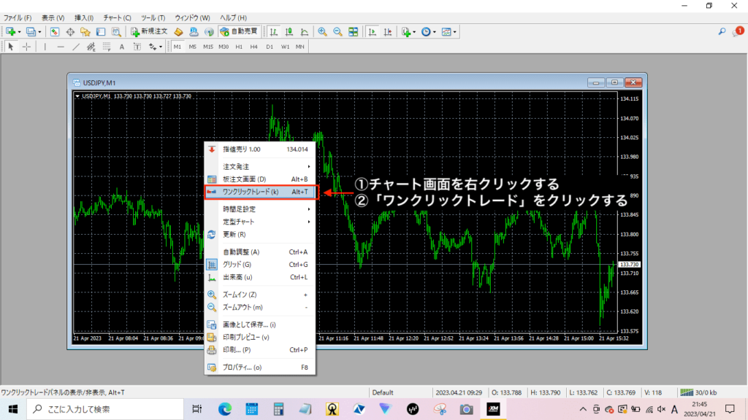This screenshot has height=420, width=748.
Task: Open the ファイル (F) menu
Action: click(18, 17)
